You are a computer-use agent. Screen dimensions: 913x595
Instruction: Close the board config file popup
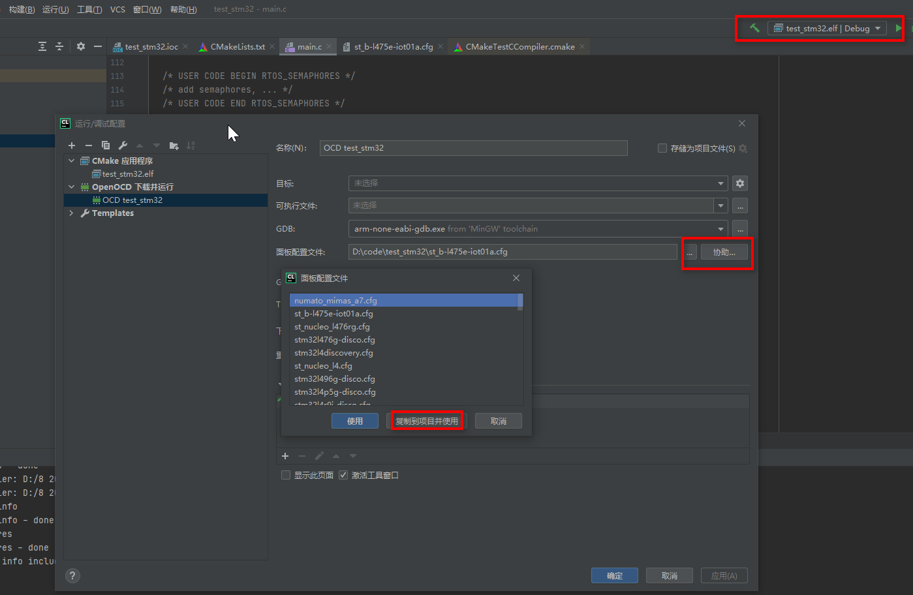point(516,278)
